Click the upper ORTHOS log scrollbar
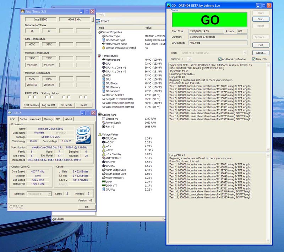The width and height of the screenshot is (284, 252). pos(268,107)
